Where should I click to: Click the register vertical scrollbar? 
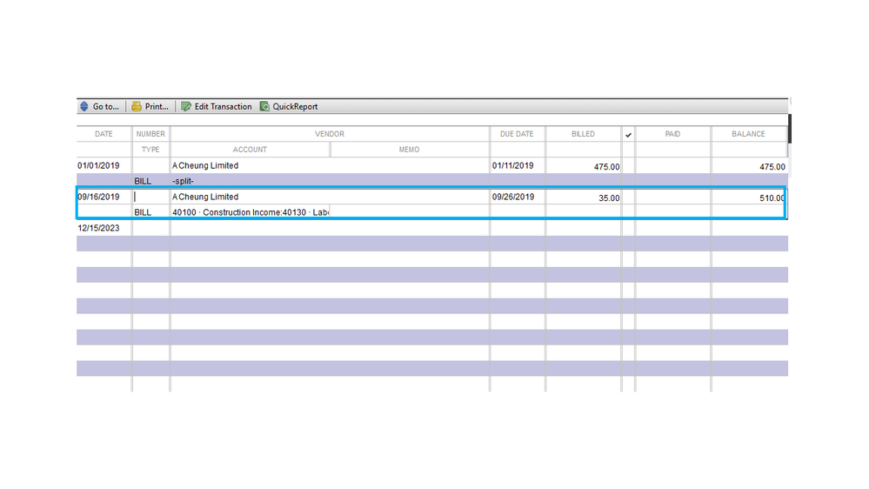point(790,129)
